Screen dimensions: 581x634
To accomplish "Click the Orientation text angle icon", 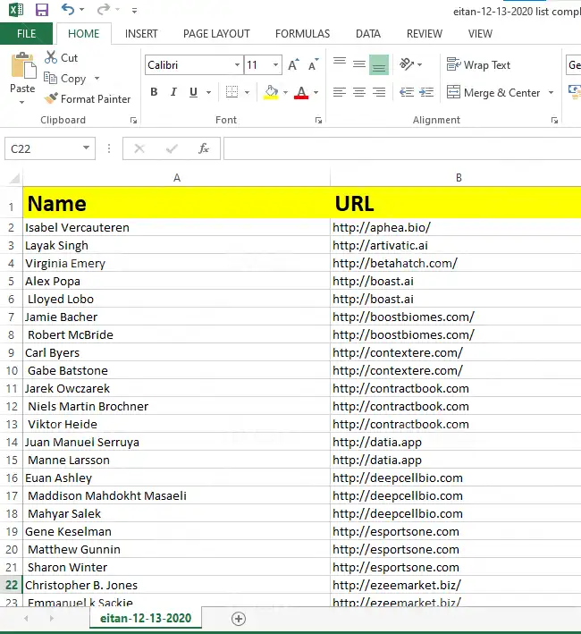I will click(x=407, y=64).
